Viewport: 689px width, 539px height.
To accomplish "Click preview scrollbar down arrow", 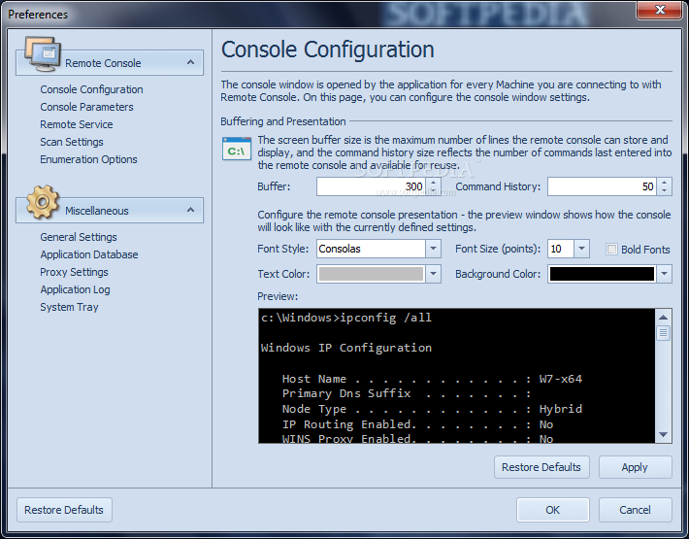I will (663, 434).
